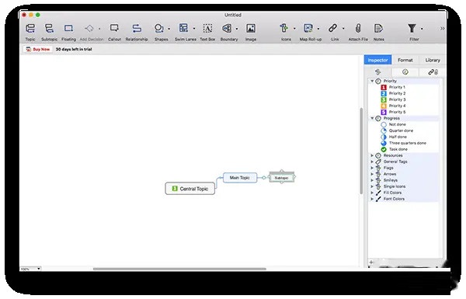466x299 pixels.
Task: Insert an Image from the toolbar
Action: pyautogui.click(x=251, y=29)
